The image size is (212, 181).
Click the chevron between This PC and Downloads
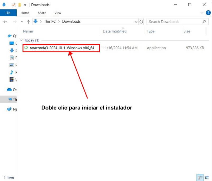(x=59, y=21)
